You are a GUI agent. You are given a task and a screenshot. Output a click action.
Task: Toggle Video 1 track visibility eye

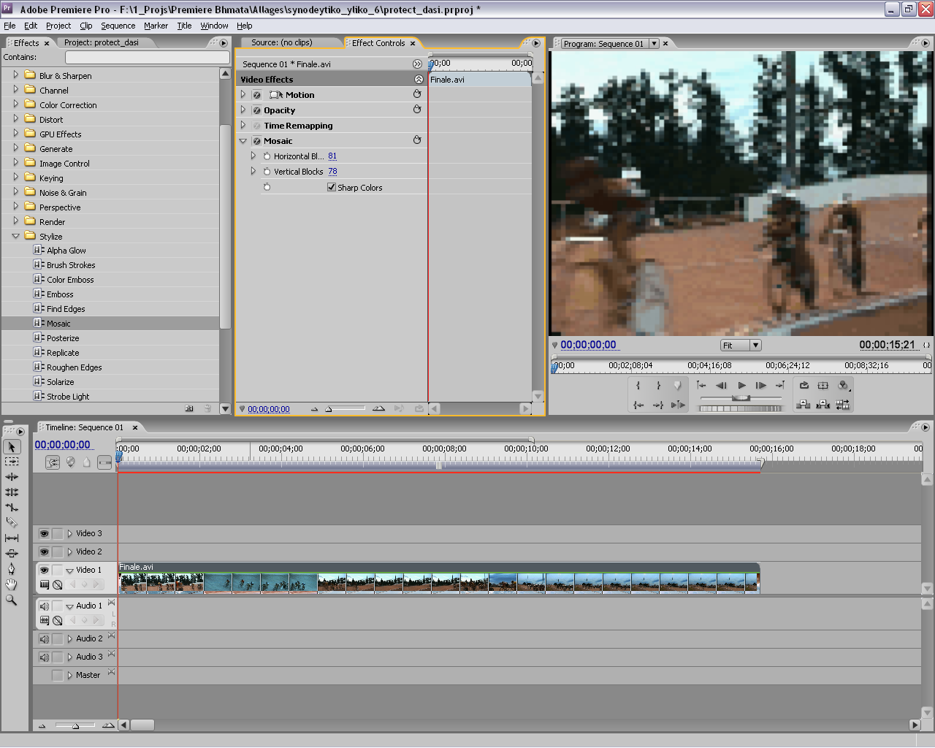[x=44, y=570]
